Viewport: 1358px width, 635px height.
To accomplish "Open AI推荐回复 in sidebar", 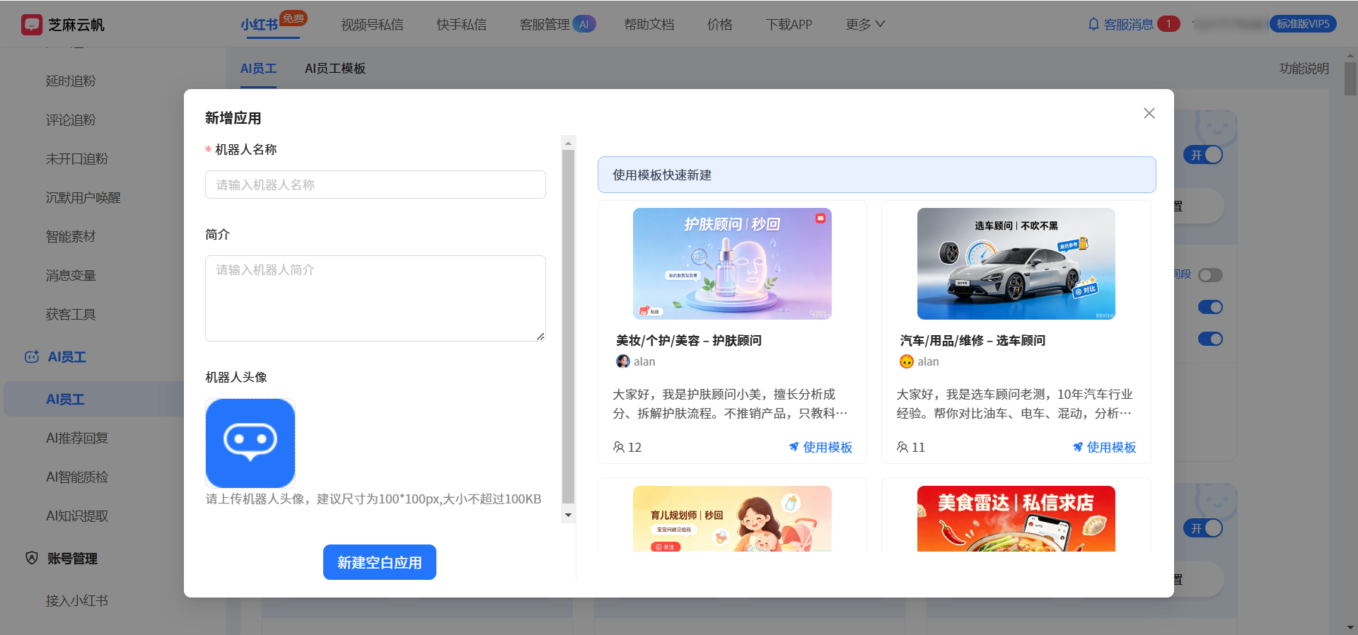I will pyautogui.click(x=77, y=438).
